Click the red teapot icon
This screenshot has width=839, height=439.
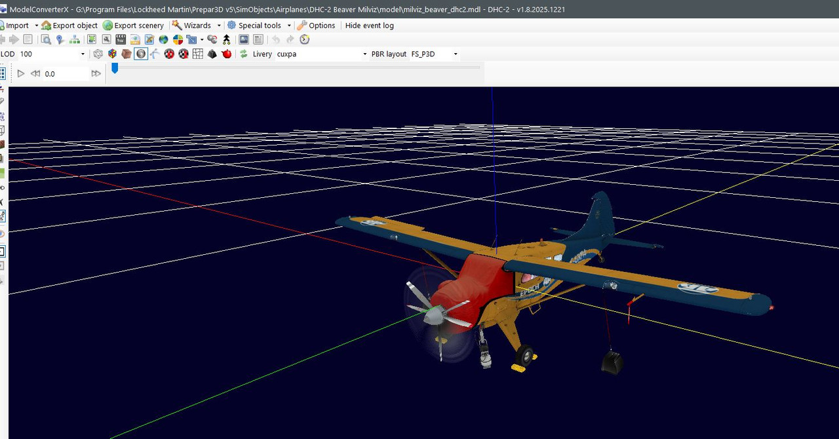point(227,54)
